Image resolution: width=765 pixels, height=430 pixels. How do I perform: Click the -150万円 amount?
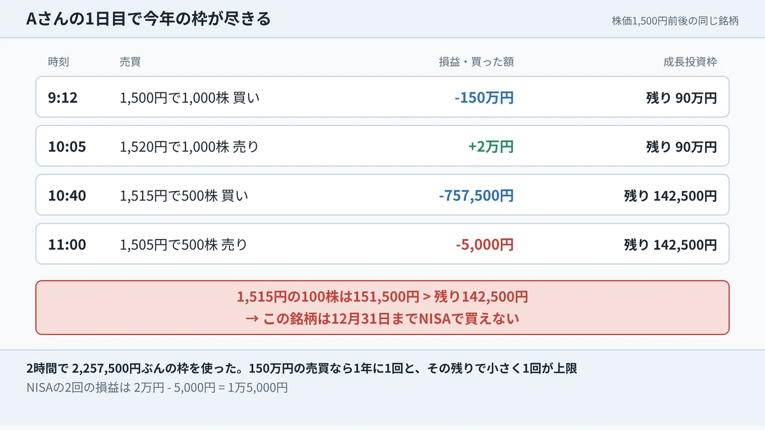tap(484, 98)
